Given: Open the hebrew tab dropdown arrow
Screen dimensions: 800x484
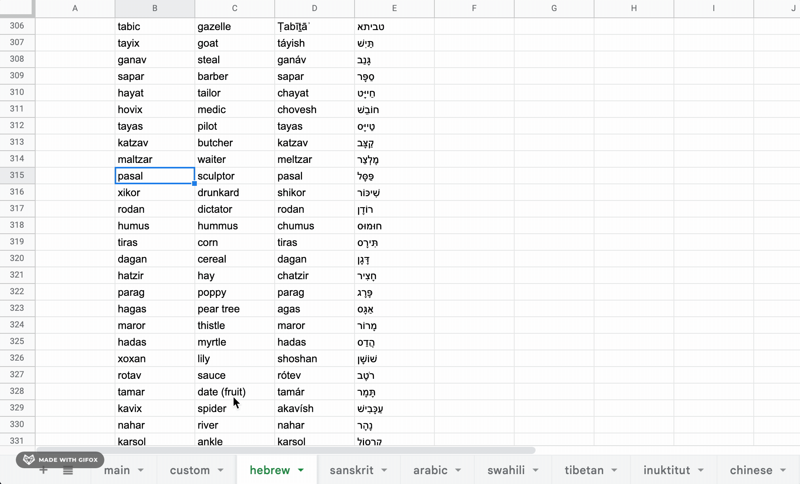Looking at the screenshot, I should (302, 470).
